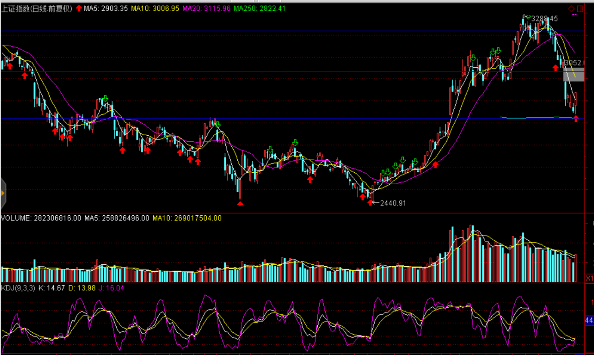
Task: Select the MA5 moving average label
Action: pos(106,8)
